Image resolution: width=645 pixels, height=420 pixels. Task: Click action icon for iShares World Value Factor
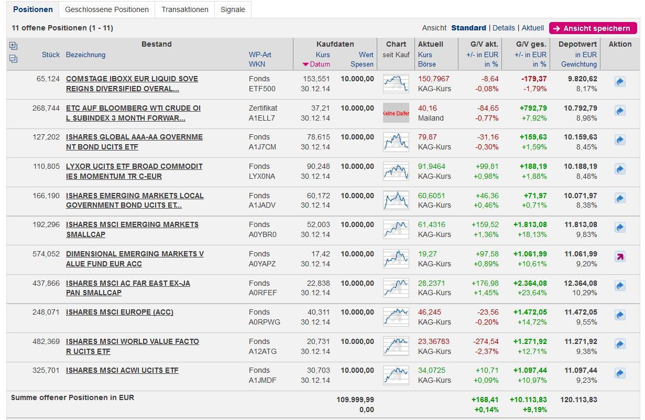[620, 344]
